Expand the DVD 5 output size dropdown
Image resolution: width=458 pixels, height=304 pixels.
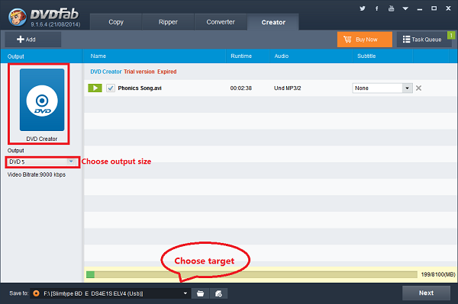(x=71, y=162)
